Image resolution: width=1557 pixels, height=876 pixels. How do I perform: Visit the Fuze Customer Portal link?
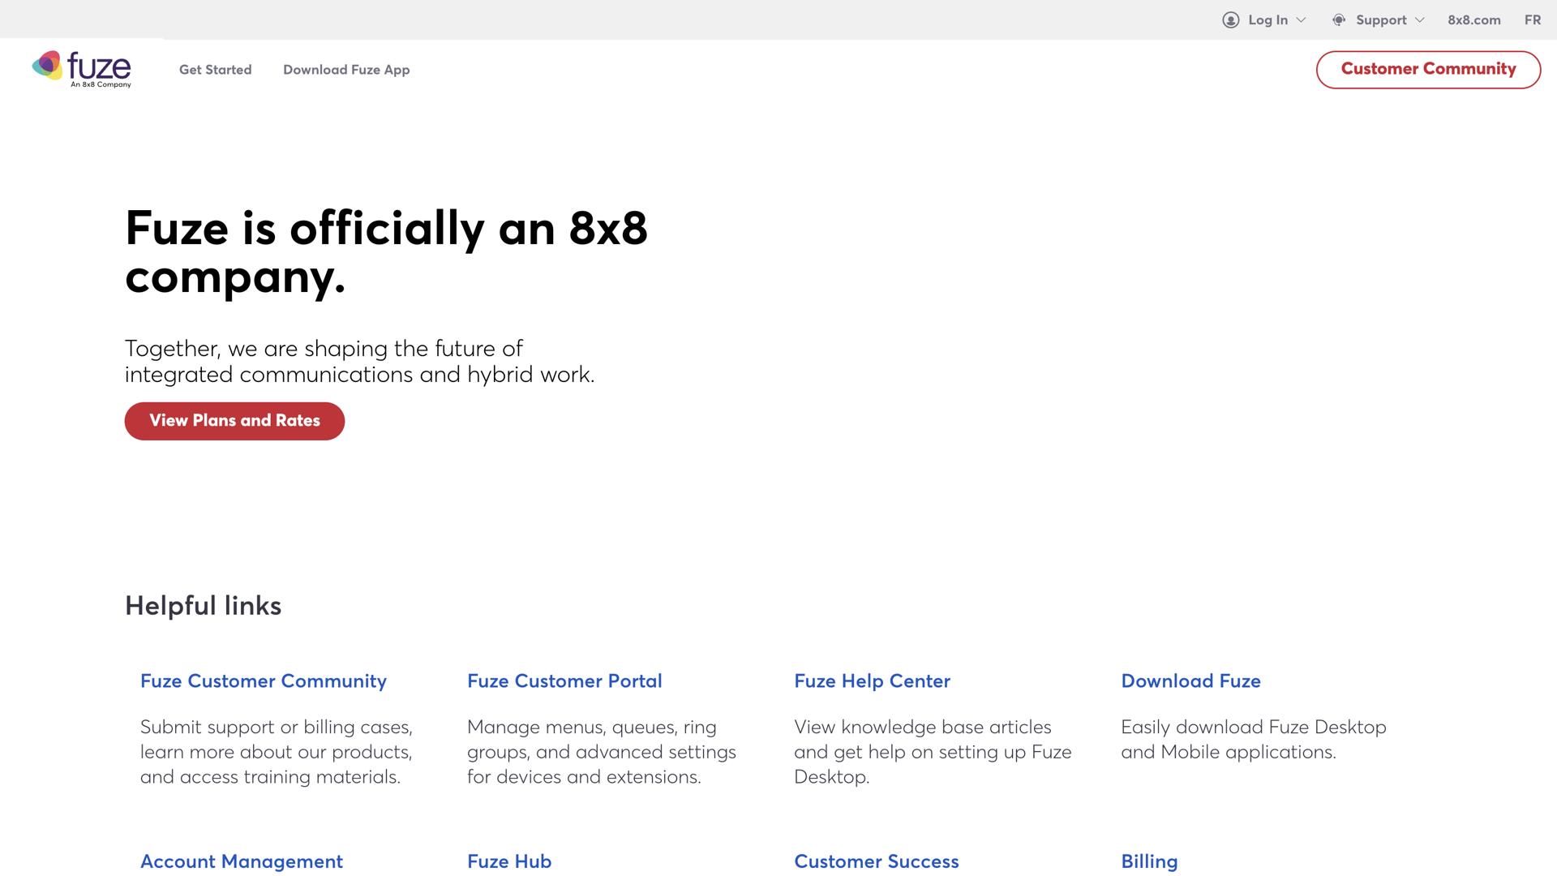click(564, 681)
